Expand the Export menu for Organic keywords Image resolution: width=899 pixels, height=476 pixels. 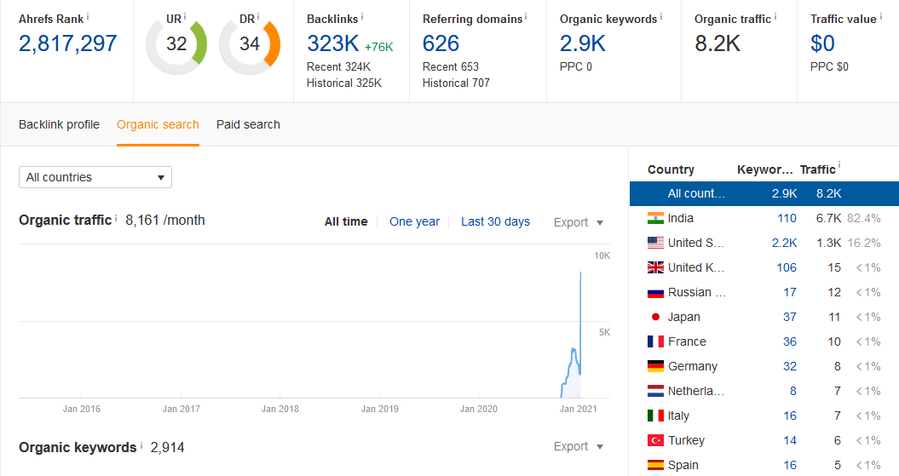pos(579,446)
